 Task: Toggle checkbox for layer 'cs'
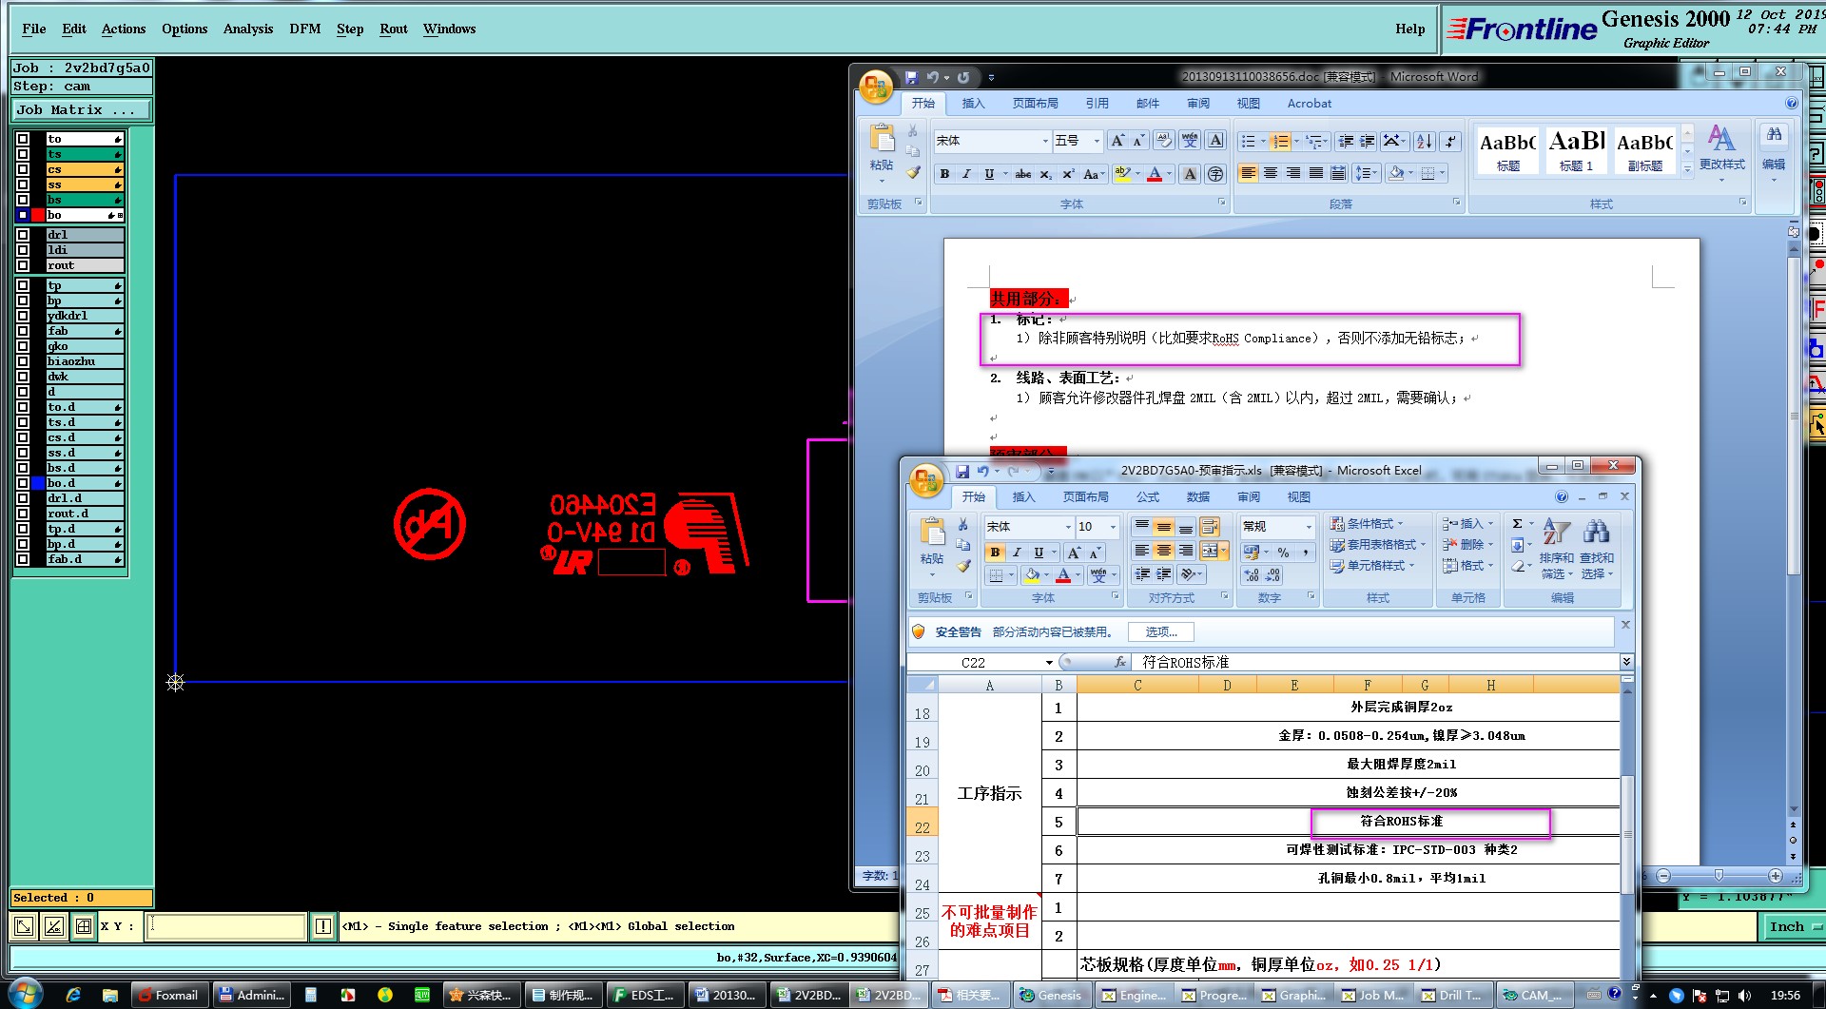pos(23,169)
